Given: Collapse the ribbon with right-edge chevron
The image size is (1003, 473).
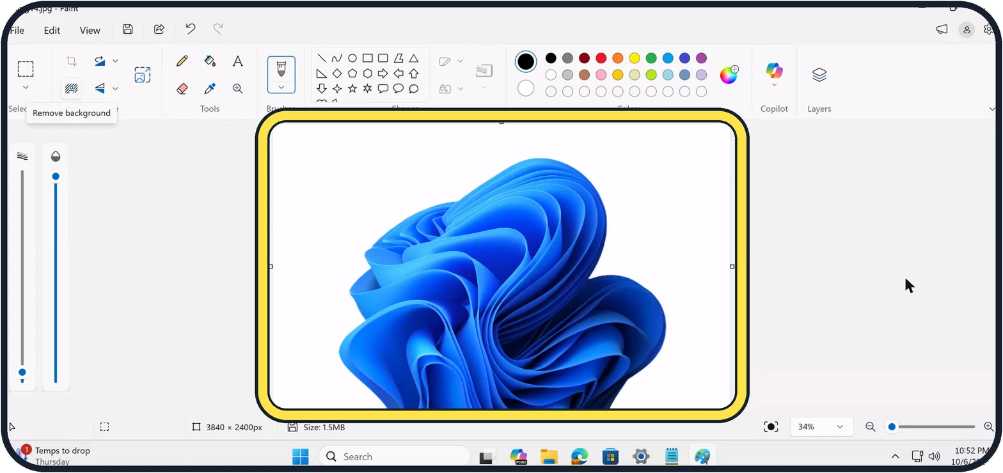Looking at the screenshot, I should pyautogui.click(x=992, y=109).
